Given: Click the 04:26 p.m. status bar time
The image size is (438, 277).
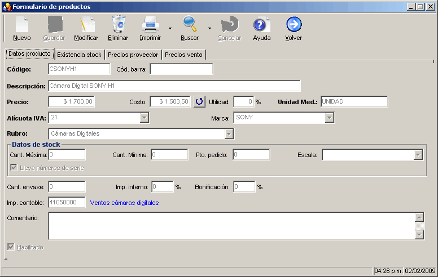Looking at the screenshot, I should pyautogui.click(x=388, y=271).
